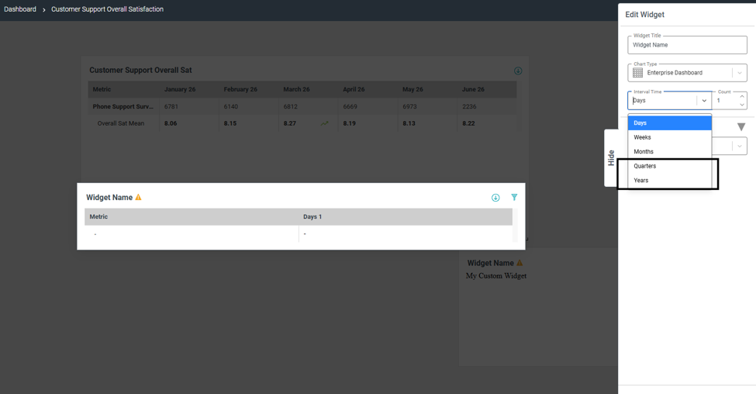This screenshot has height=394, width=756.
Task: Pick Years from the interval list
Action: [669, 181]
